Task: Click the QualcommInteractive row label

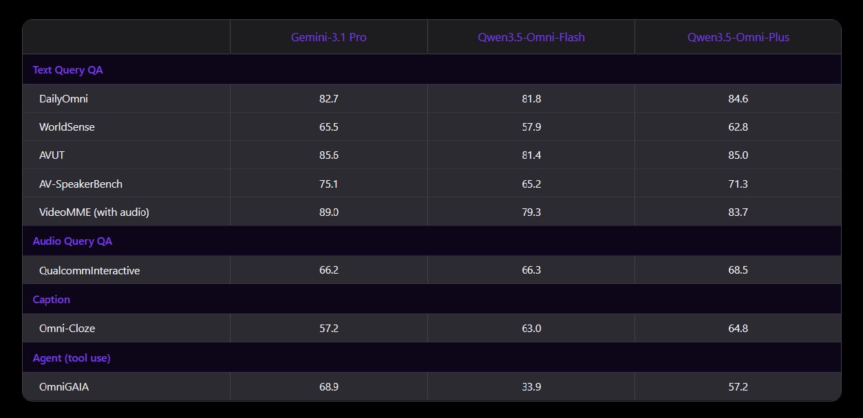Action: [x=89, y=270]
